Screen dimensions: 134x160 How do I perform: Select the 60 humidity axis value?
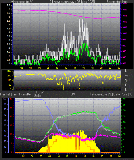tap(5, 120)
